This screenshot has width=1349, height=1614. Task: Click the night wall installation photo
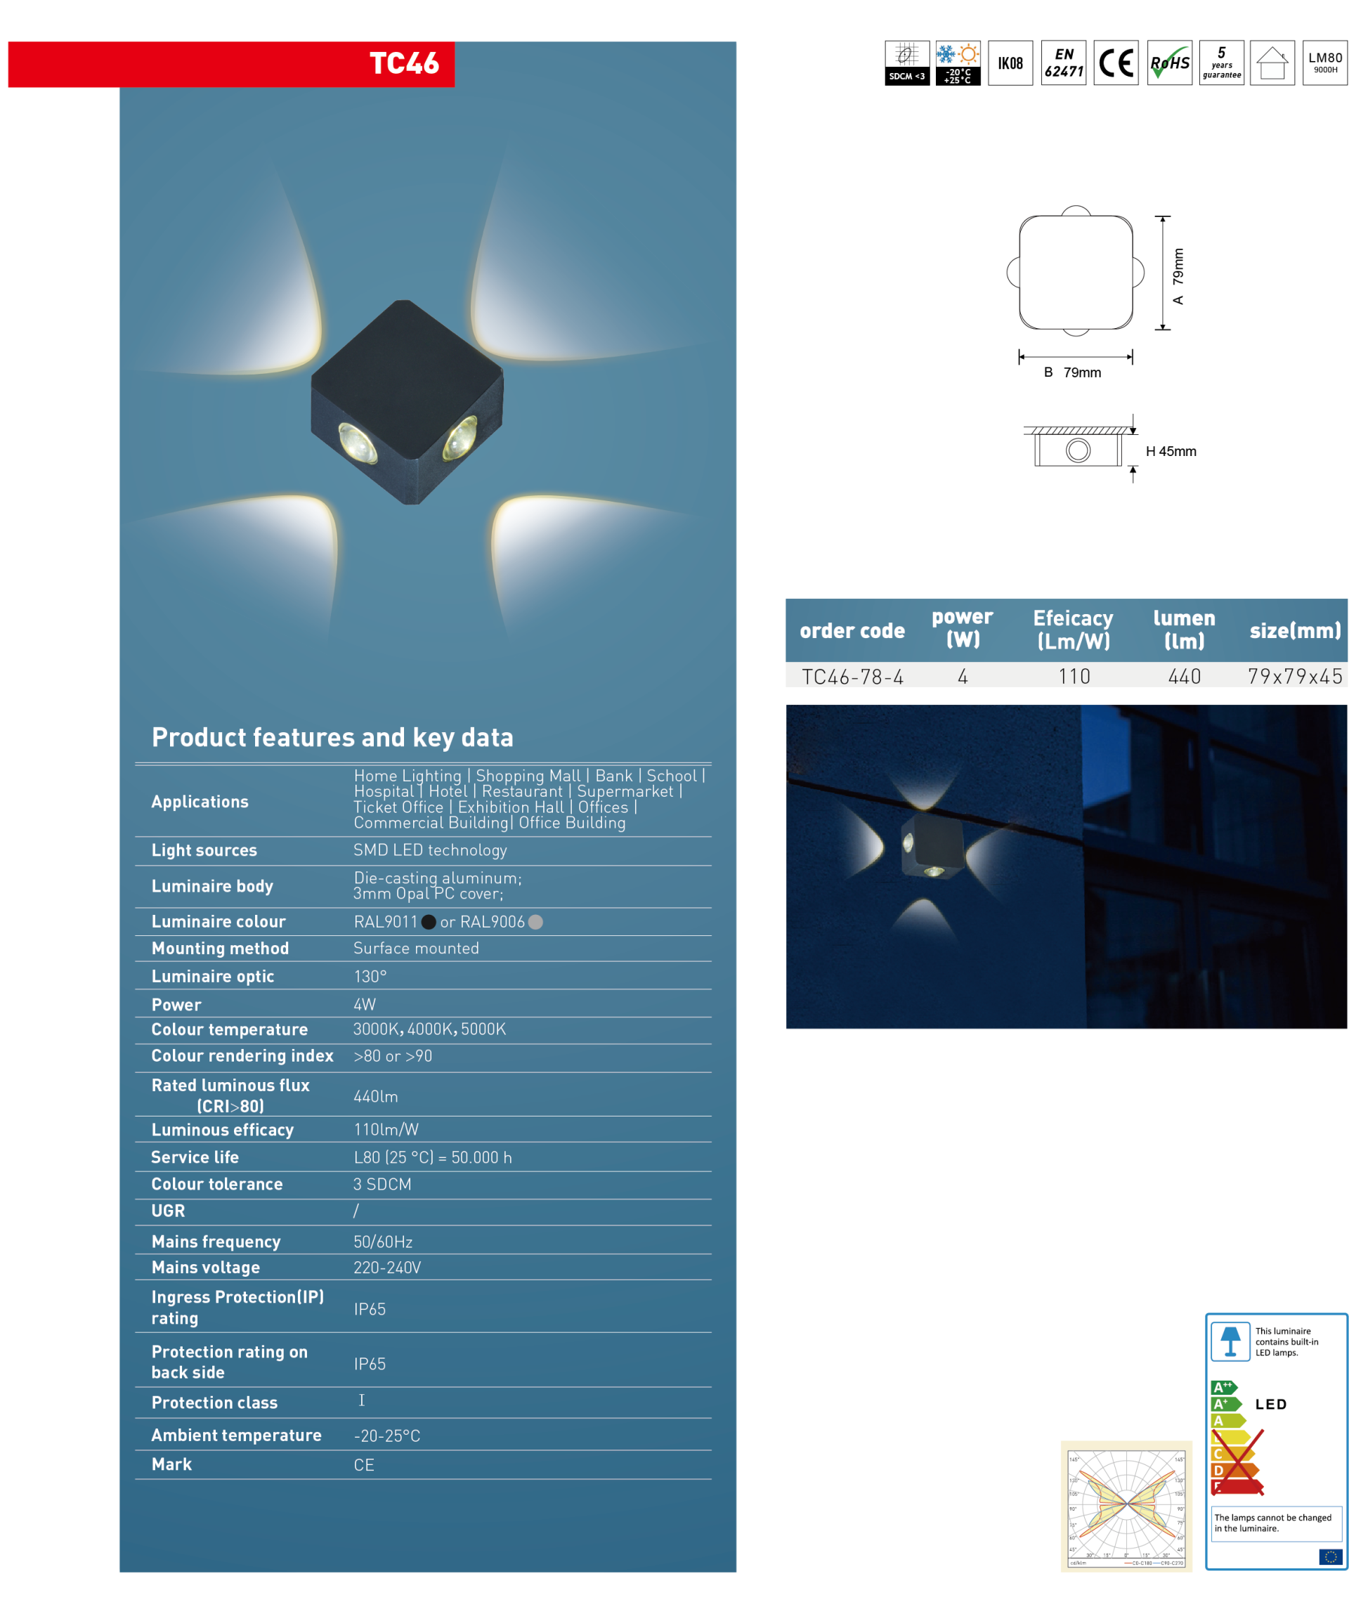pyautogui.click(x=1066, y=866)
